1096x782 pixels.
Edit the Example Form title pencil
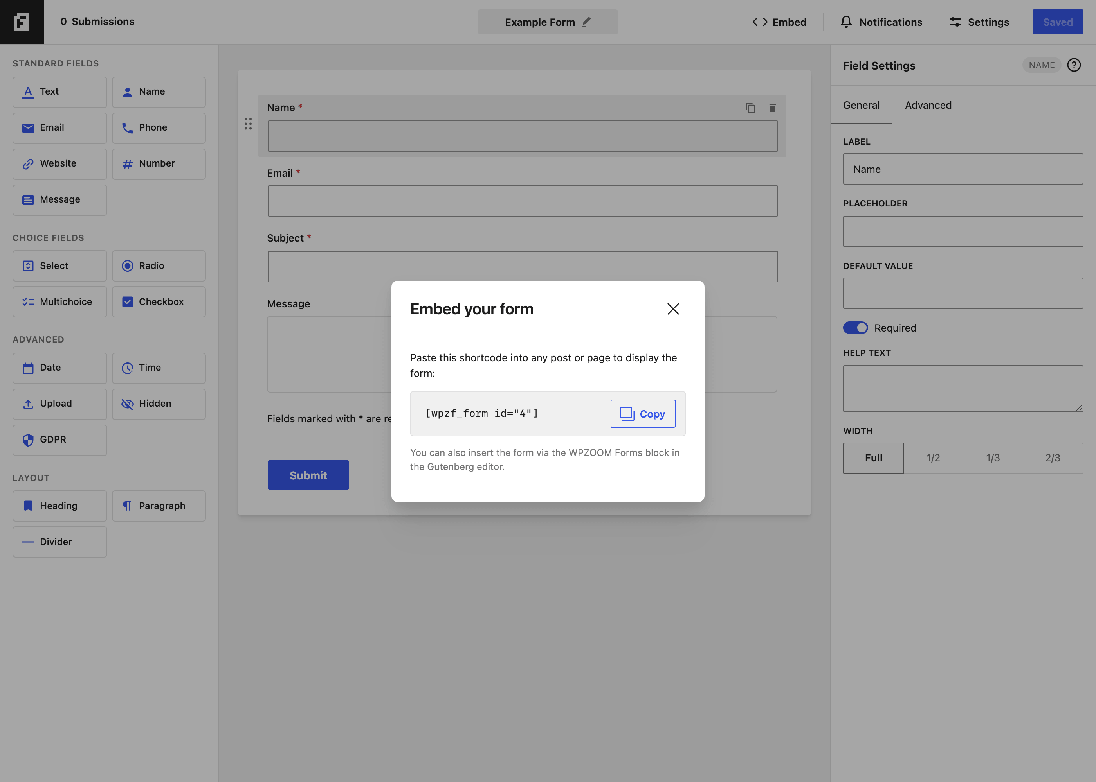tap(586, 22)
